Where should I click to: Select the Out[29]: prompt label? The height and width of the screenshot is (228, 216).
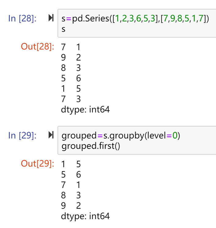pyautogui.click(x=38, y=164)
